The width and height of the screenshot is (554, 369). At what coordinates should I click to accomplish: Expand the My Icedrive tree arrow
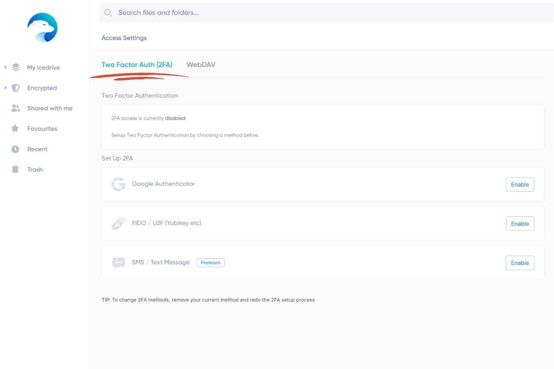tap(6, 67)
